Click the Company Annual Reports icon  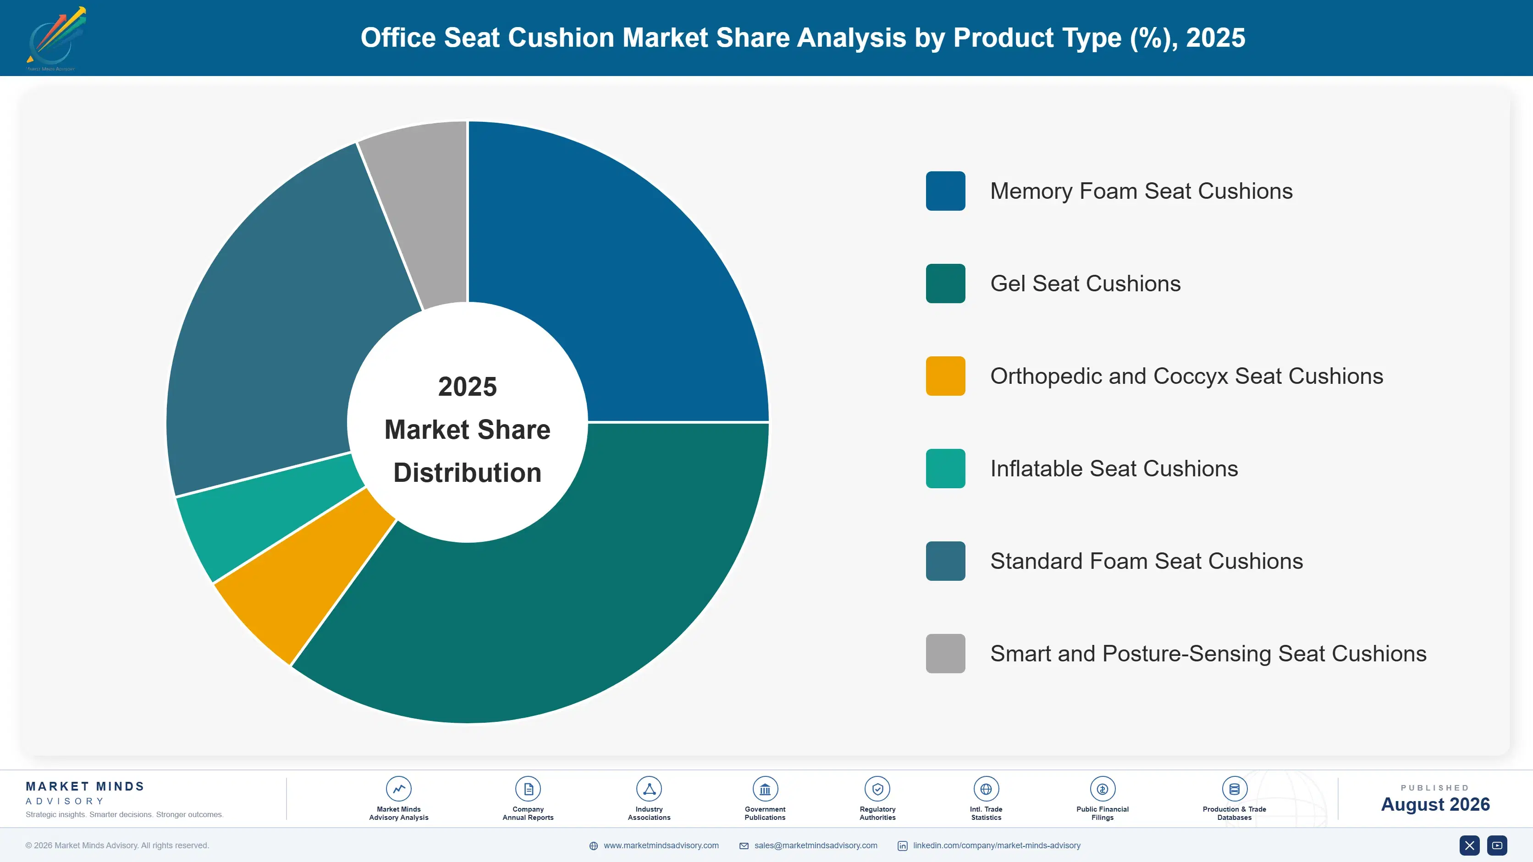click(528, 789)
